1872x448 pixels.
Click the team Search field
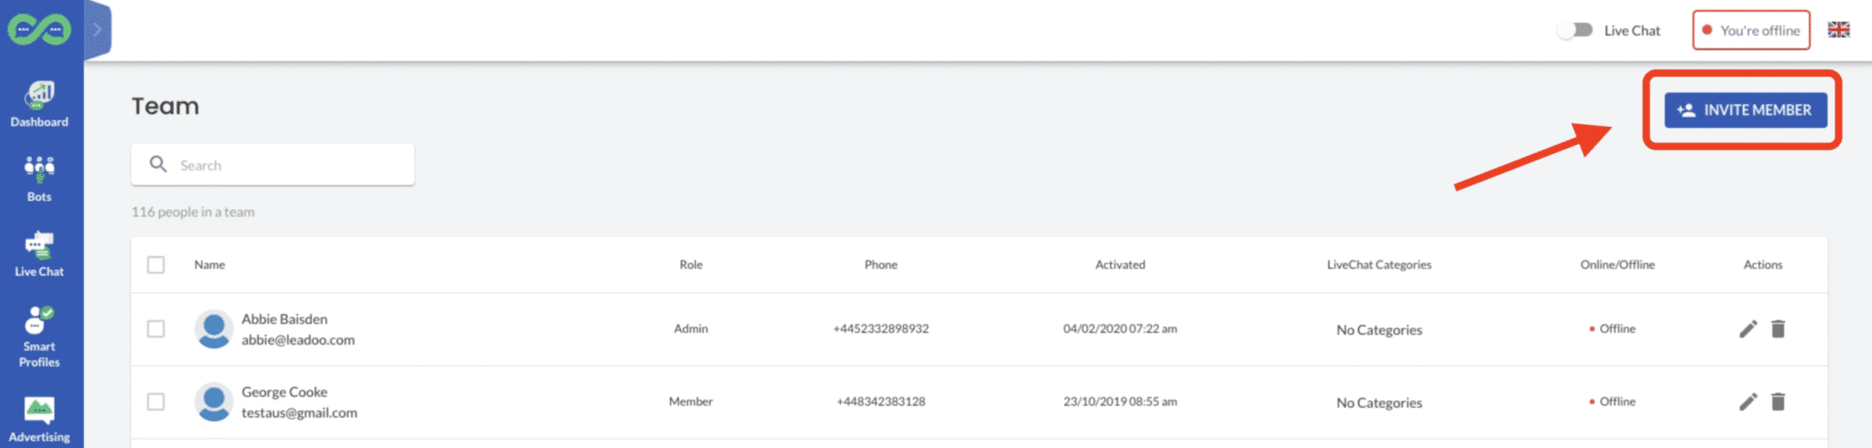pos(283,165)
